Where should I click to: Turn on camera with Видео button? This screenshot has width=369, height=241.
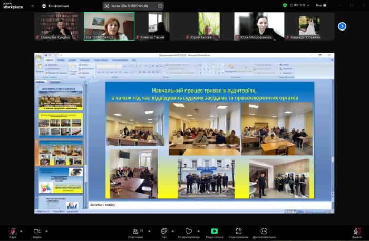coord(37,231)
